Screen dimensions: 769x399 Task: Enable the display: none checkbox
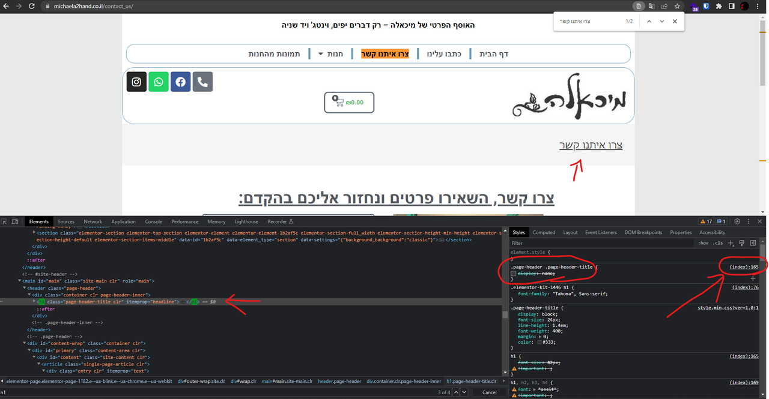point(514,274)
